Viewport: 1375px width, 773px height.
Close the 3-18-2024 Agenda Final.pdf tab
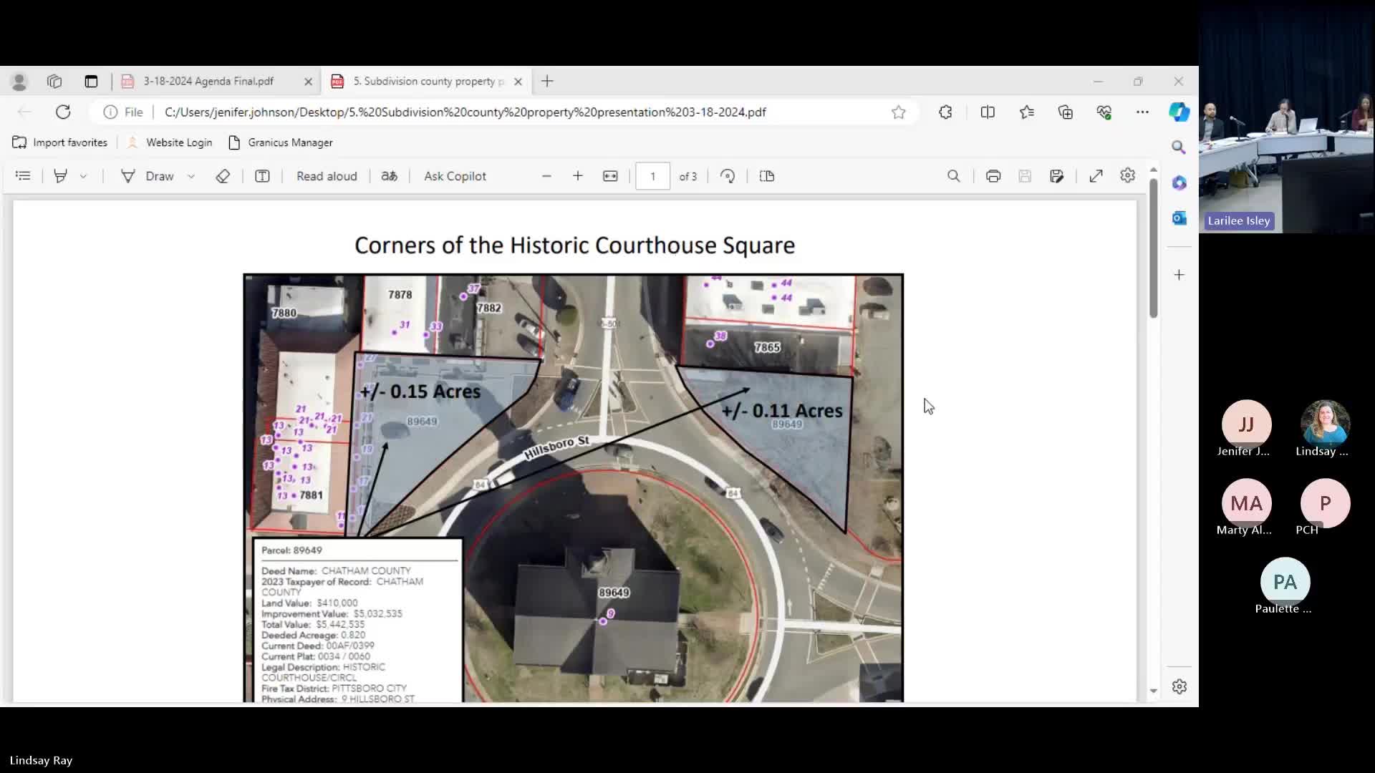click(x=309, y=82)
